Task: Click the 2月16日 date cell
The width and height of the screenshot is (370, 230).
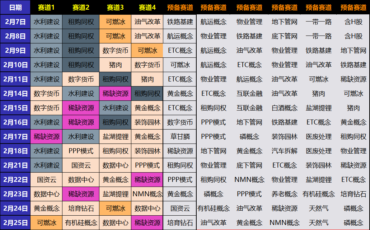Action: point(15,122)
